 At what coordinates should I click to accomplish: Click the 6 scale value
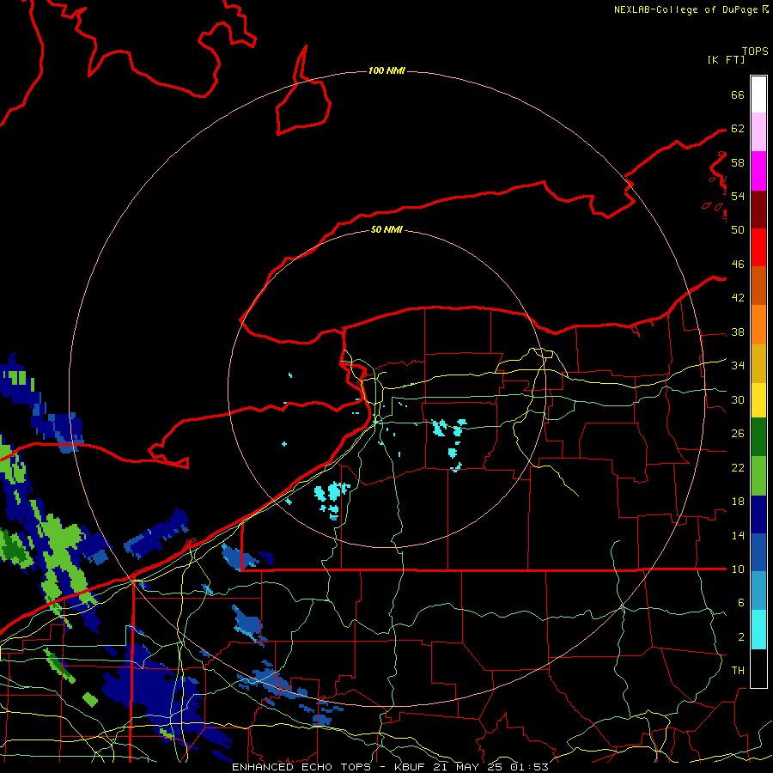[x=740, y=602]
